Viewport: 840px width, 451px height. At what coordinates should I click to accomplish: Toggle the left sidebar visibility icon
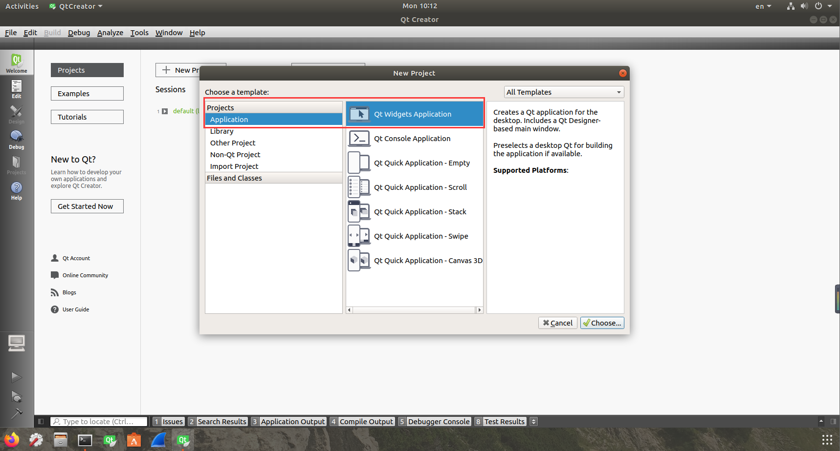(41, 422)
